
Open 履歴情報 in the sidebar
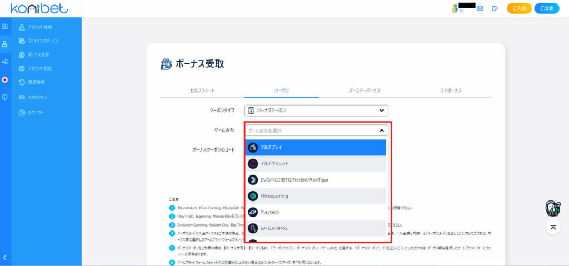pyautogui.click(x=32, y=82)
